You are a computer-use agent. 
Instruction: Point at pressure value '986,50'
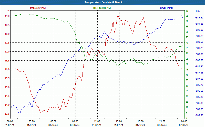pyautogui.click(x=200, y=91)
